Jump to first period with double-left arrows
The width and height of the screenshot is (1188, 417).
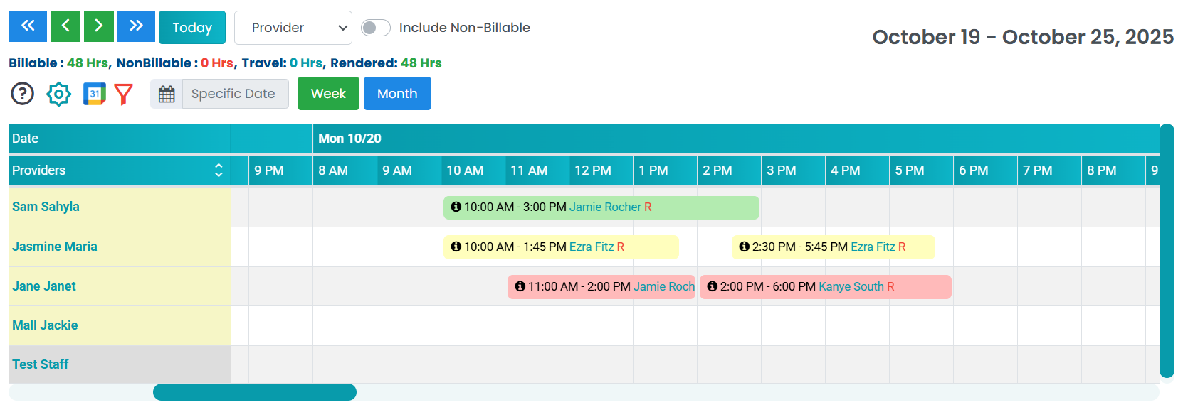[x=28, y=27]
